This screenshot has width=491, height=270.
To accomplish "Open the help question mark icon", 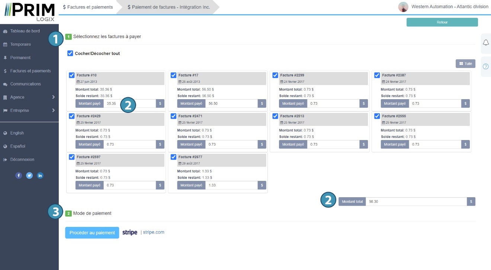I will point(485,66).
